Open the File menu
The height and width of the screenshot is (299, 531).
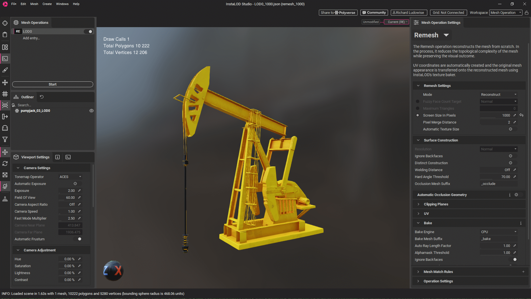point(14,4)
